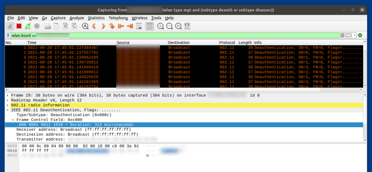Open the Help menu
This screenshot has height=172, width=372.
(x=169, y=18)
